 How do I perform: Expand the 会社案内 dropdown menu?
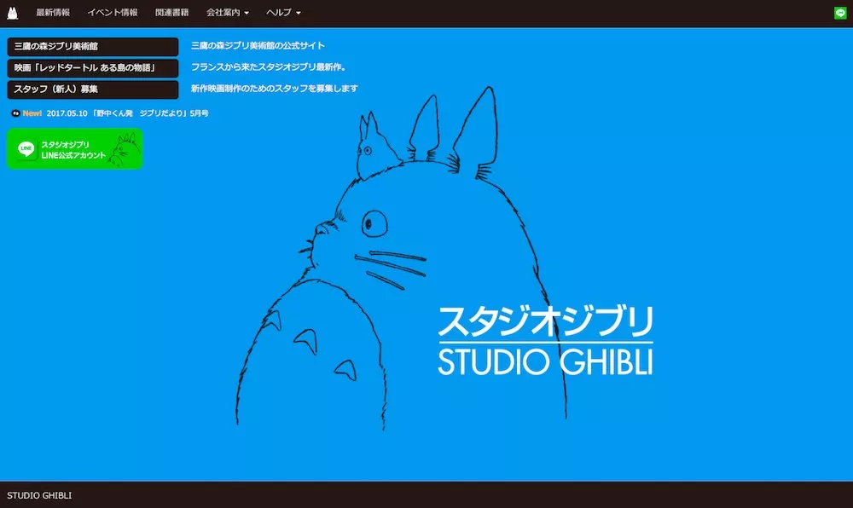coord(228,13)
